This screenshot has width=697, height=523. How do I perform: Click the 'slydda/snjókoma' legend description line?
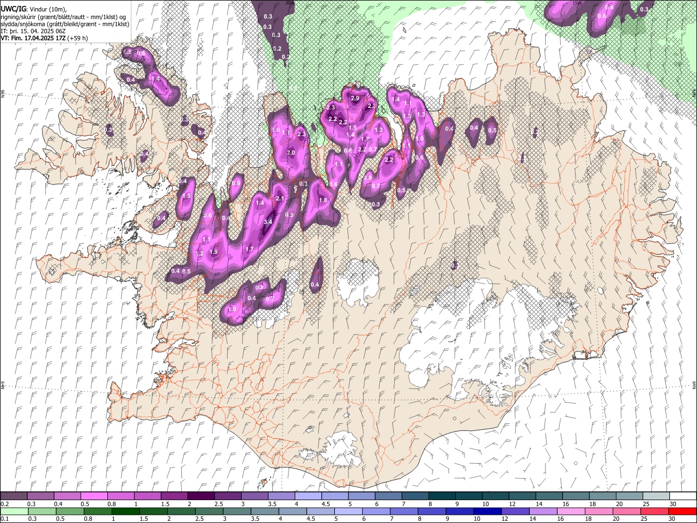point(65,24)
